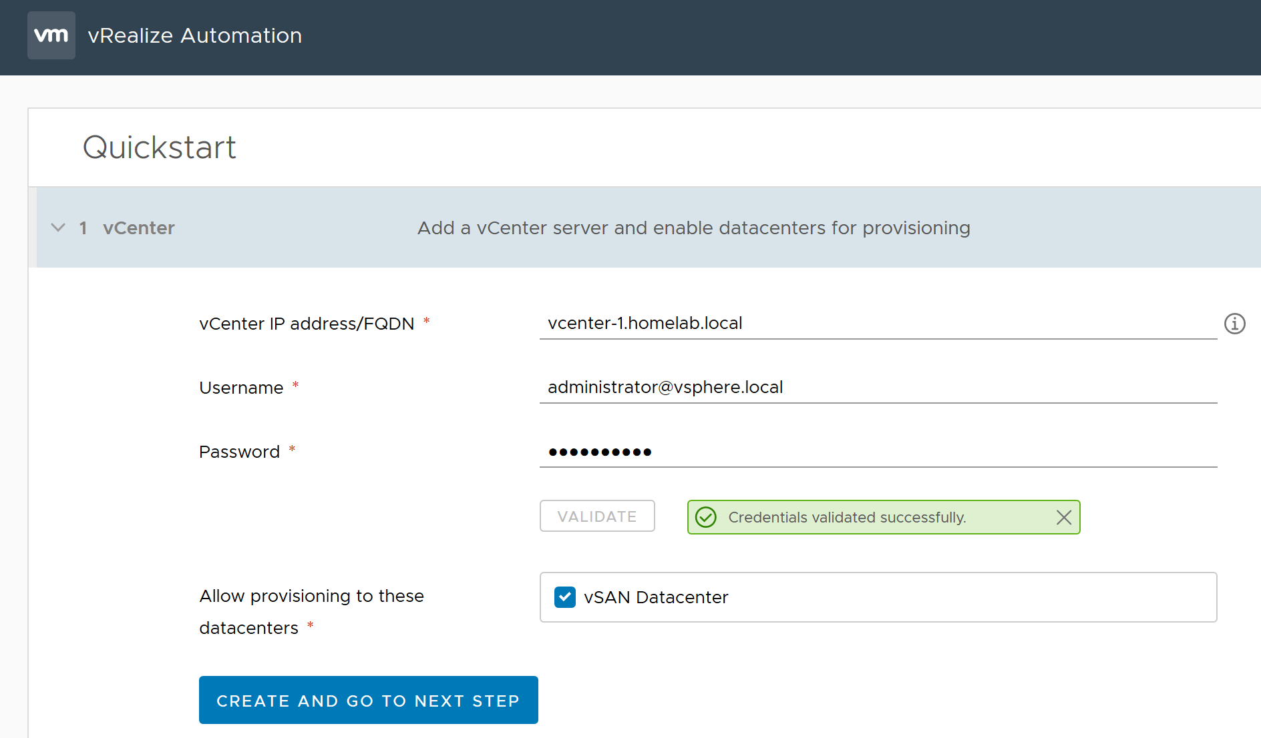Dismiss the Credentials validated successfully message
Image resolution: width=1261 pixels, height=738 pixels.
1064,517
